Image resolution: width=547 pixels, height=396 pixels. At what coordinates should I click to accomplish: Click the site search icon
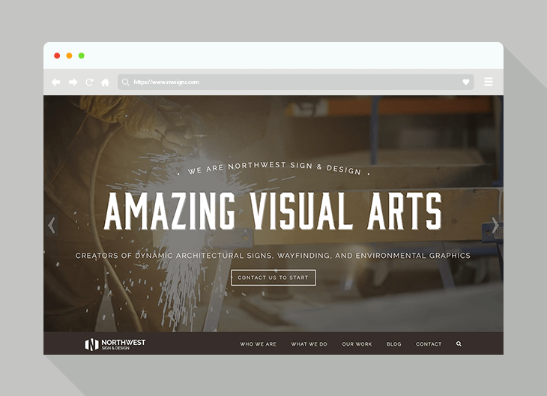click(459, 344)
